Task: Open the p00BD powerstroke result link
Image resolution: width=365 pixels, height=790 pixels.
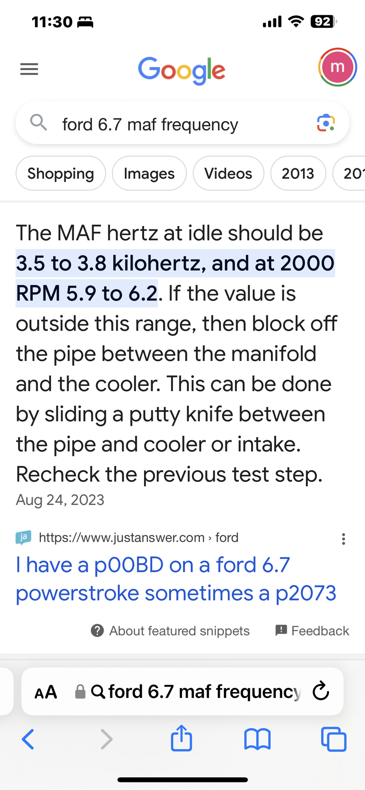Action: tap(175, 579)
